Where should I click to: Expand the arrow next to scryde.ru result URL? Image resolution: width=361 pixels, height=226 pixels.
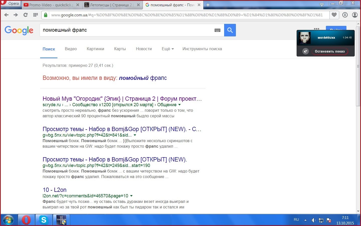[x=179, y=105]
